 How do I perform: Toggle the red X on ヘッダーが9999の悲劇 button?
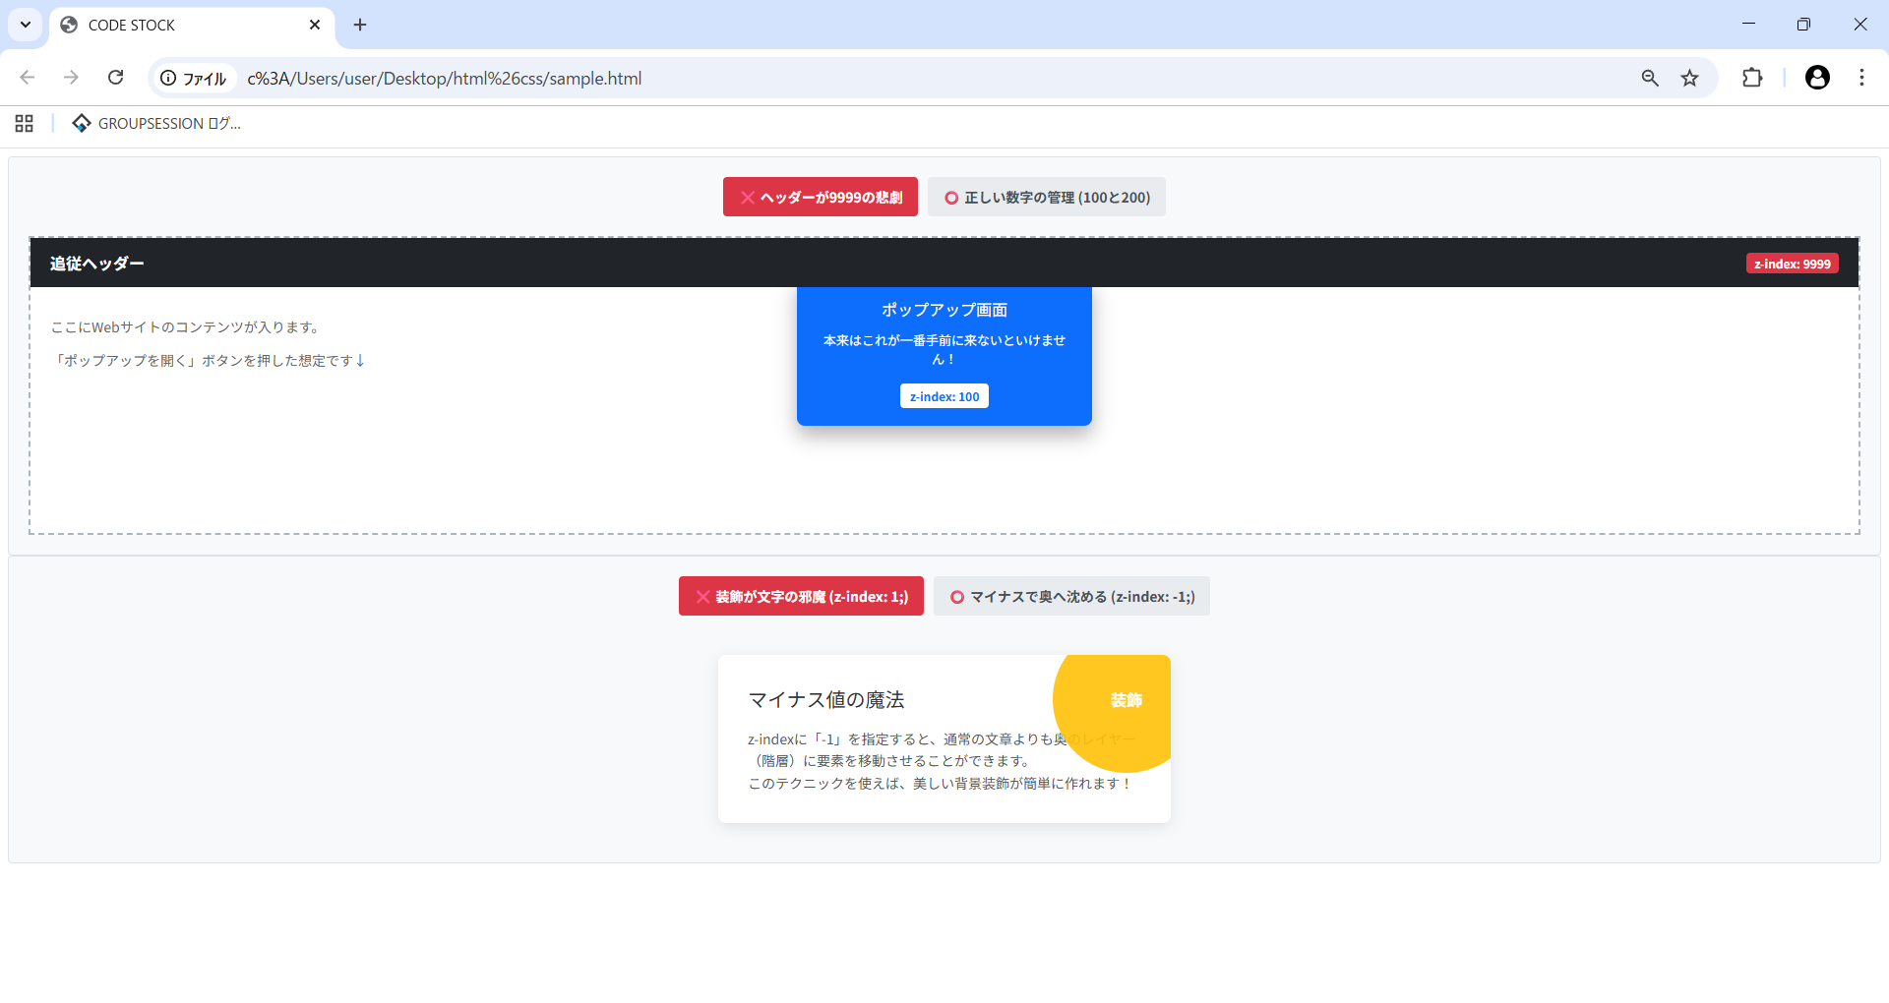(747, 197)
